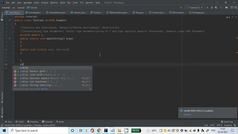The width and height of the screenshot is (238, 134).
Task: Click the Windows Start button
Action: [x=4, y=131]
